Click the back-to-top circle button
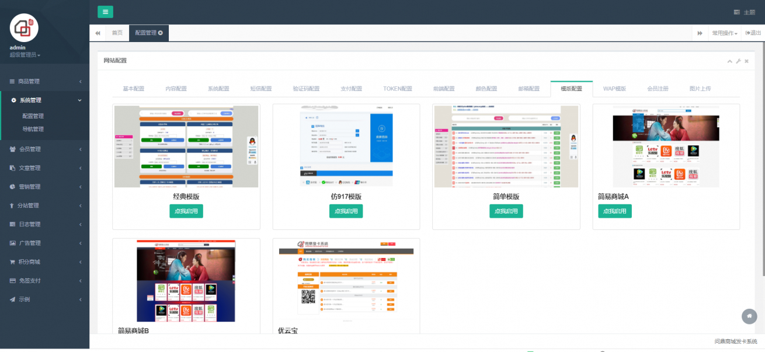This screenshot has width=765, height=352. point(749,316)
